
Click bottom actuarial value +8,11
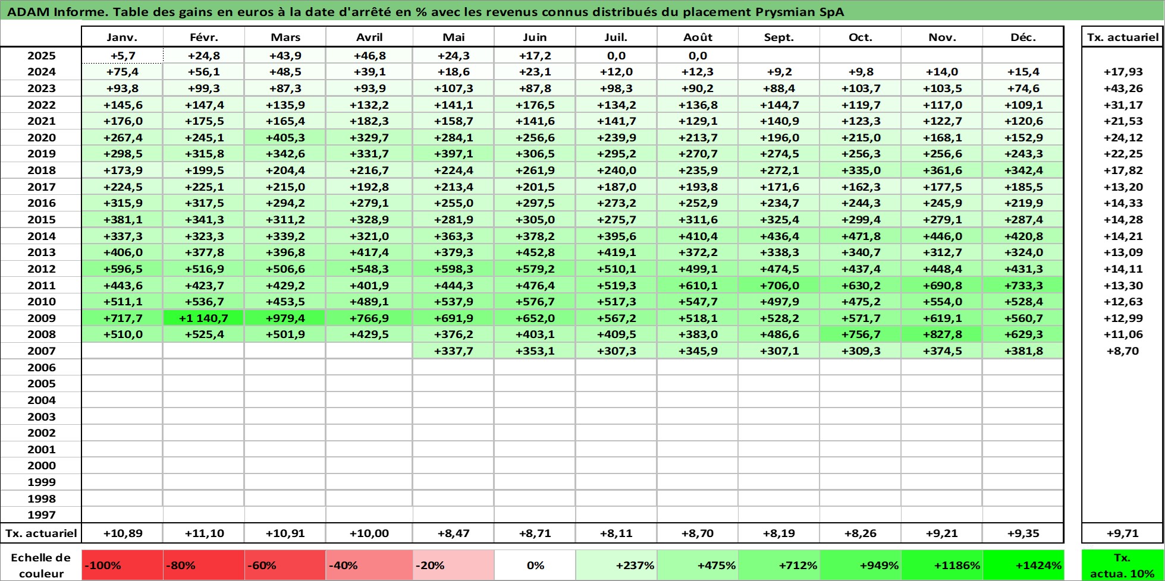click(x=616, y=533)
